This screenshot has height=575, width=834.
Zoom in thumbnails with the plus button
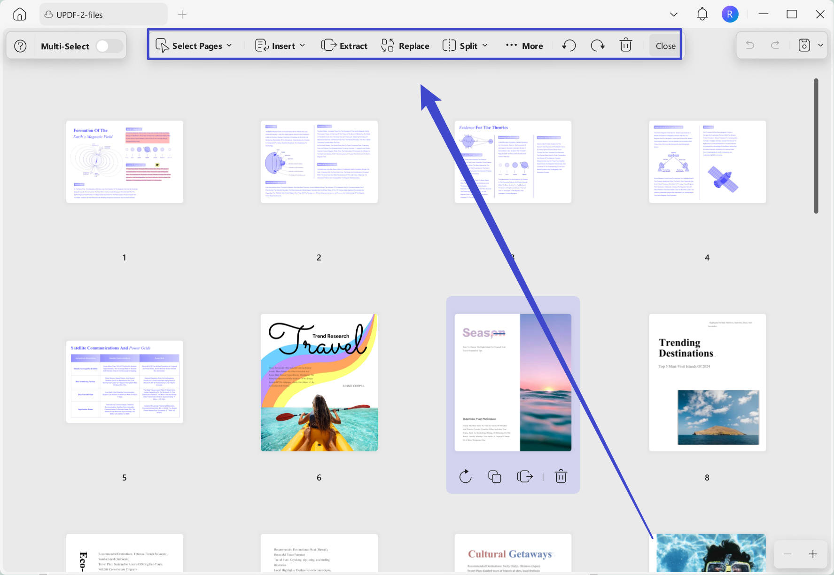813,554
